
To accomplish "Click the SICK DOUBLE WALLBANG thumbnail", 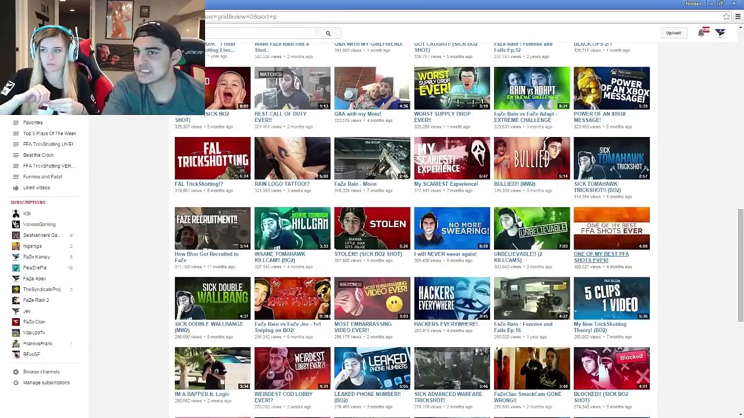I will point(213,298).
